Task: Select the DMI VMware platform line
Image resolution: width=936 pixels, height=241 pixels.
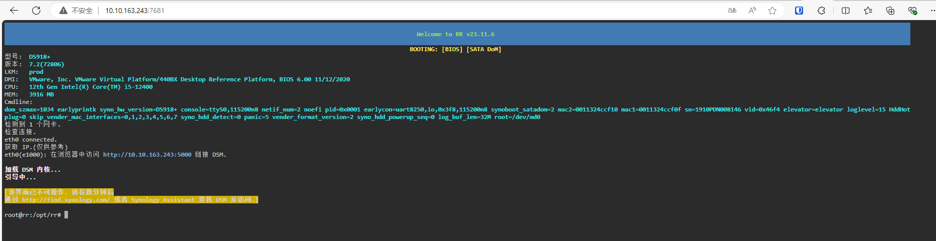Action: coord(189,79)
